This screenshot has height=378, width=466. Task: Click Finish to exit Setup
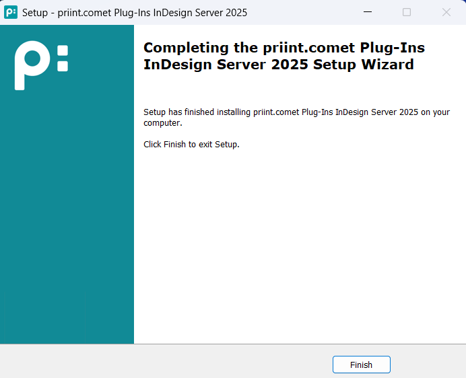[361, 365]
